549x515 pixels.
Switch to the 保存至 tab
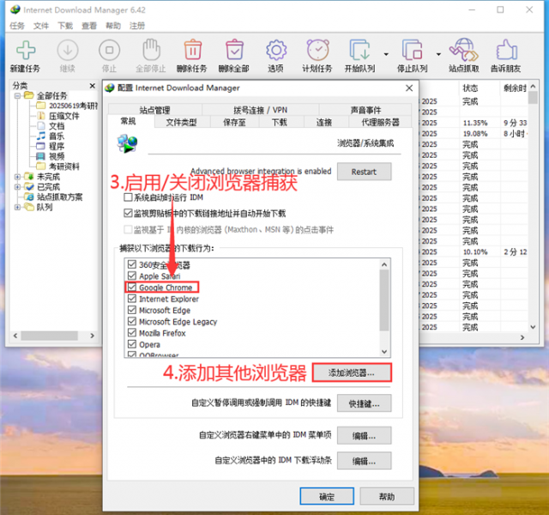234,122
